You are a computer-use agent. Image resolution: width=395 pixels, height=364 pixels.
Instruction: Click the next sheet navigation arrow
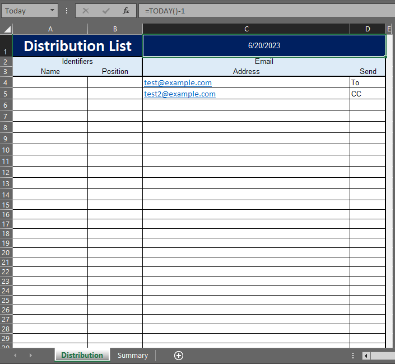30,356
